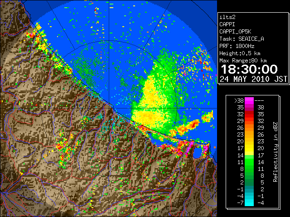
Task: Pick the orange 26 to 29 legend swatch
Action: coord(249,128)
